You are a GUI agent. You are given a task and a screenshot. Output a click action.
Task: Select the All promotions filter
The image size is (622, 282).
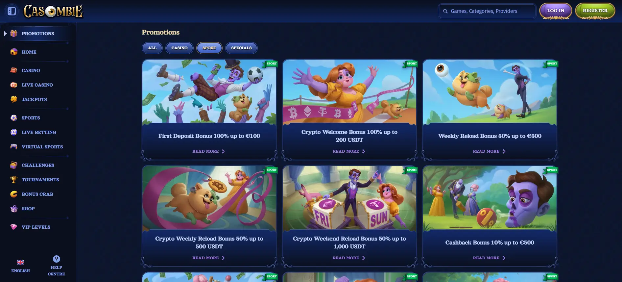(x=152, y=48)
